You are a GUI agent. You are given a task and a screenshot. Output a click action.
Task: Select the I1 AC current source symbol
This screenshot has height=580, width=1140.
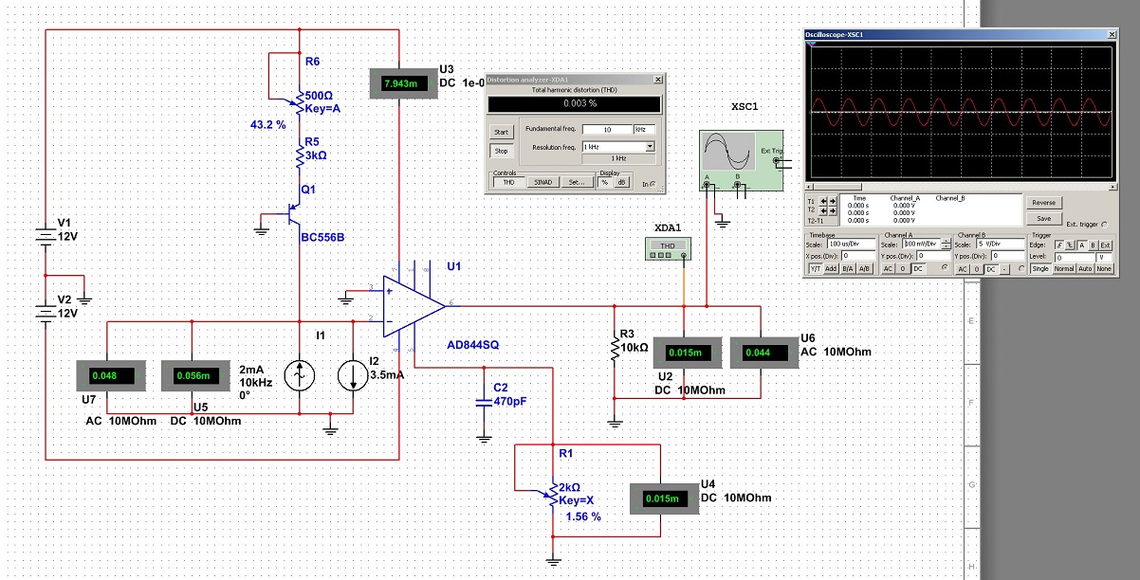pyautogui.click(x=299, y=374)
